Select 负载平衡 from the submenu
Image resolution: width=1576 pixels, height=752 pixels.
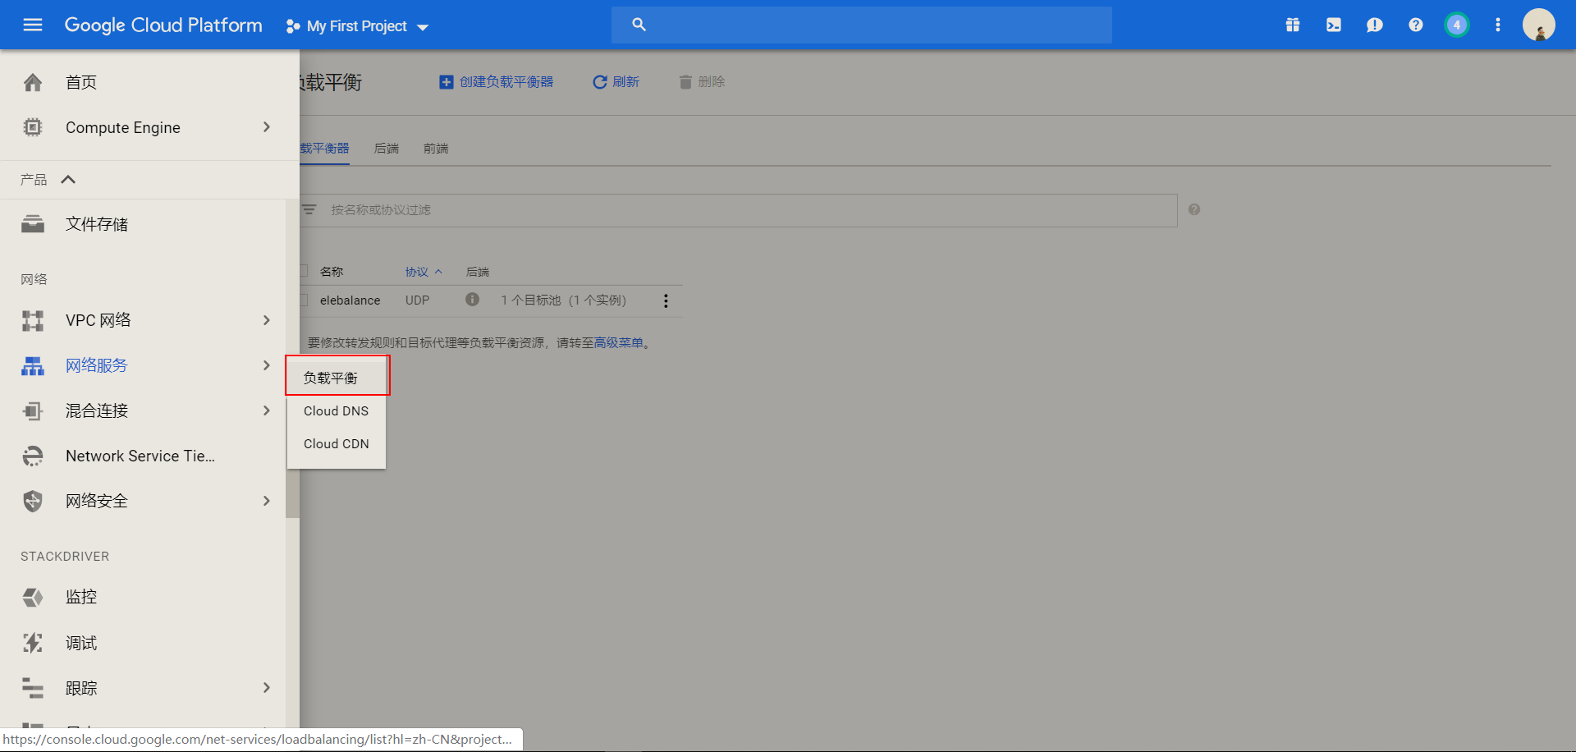point(337,378)
